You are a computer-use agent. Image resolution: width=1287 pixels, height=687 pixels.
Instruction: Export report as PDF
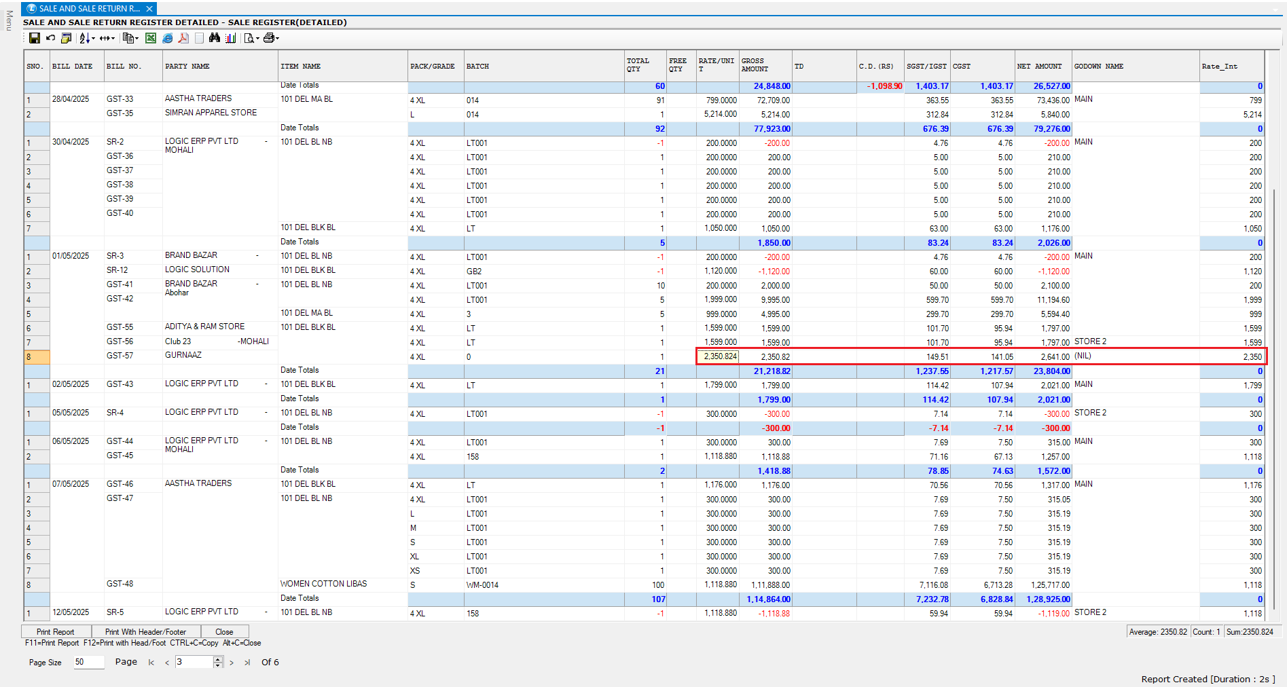pyautogui.click(x=183, y=38)
